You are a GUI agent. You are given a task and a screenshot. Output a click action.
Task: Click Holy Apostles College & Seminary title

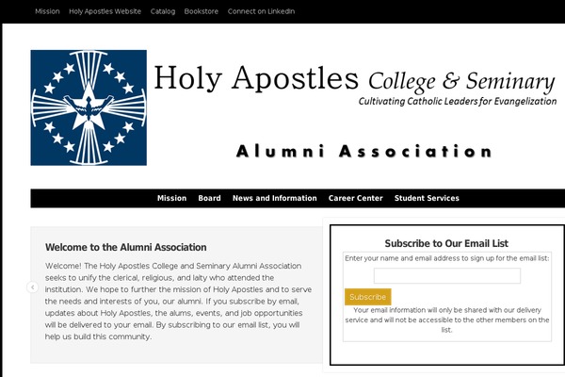[354, 78]
